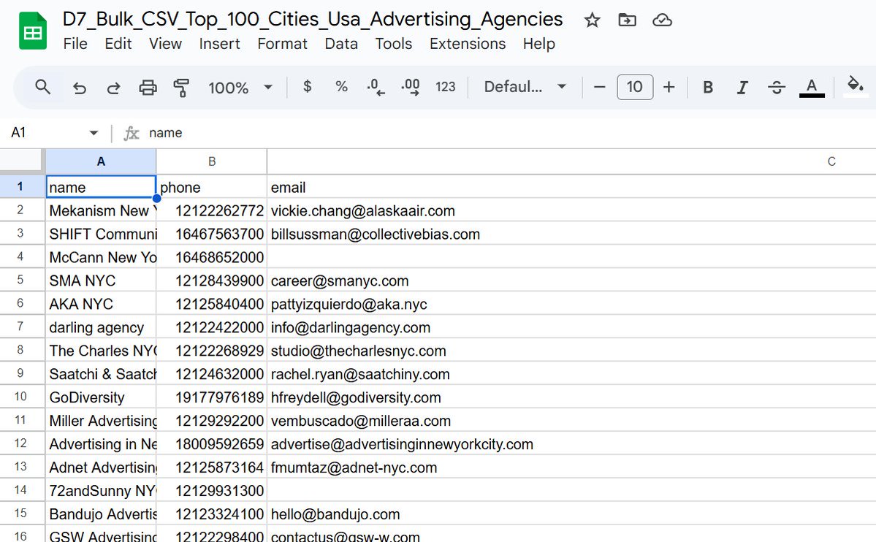Image resolution: width=876 pixels, height=542 pixels.
Task: Select the fmumtaz@adnet-nyc.com cell
Action: [x=571, y=467]
